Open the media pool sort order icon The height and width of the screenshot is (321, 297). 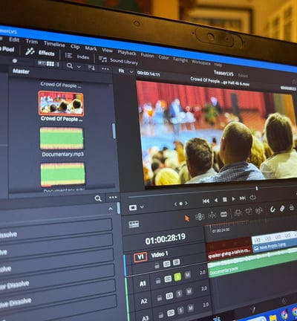91,68
